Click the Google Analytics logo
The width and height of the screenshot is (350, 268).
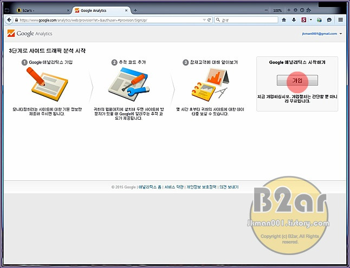(x=30, y=34)
